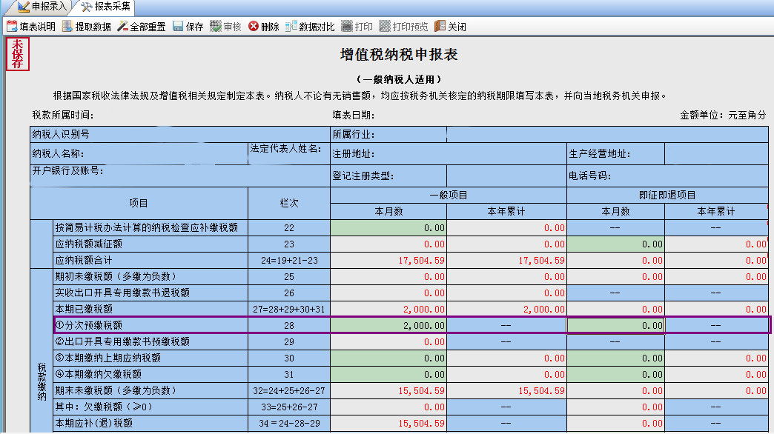
Task: Click the 关闭 door icon
Action: point(440,26)
